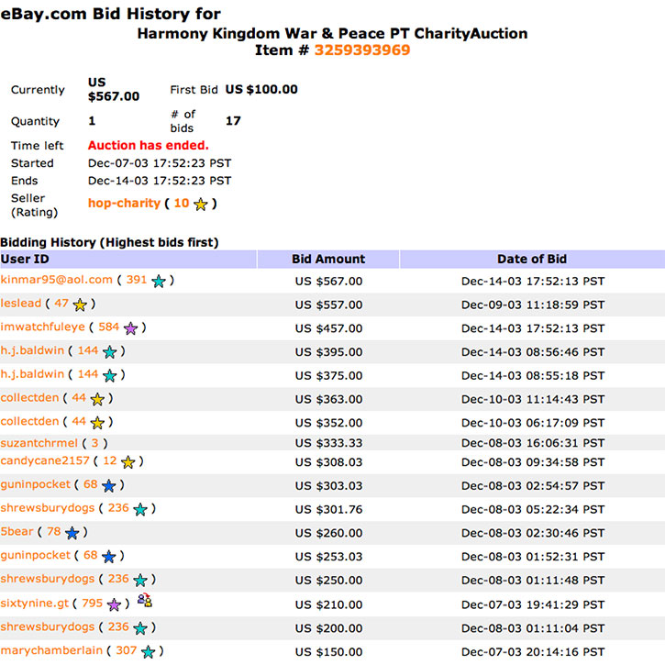Image resolution: width=665 pixels, height=665 pixels.
Task: Click collectden's yellow star in the $363.00 row
Action: (x=97, y=399)
